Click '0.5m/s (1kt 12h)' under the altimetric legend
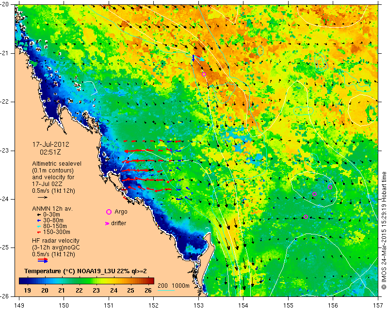The width and height of the screenshot is (388, 310). click(x=53, y=191)
